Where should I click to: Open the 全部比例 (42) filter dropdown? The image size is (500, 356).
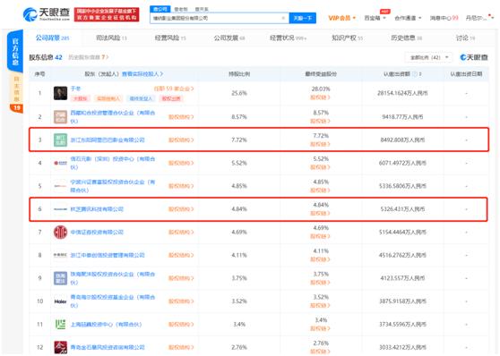[429, 57]
